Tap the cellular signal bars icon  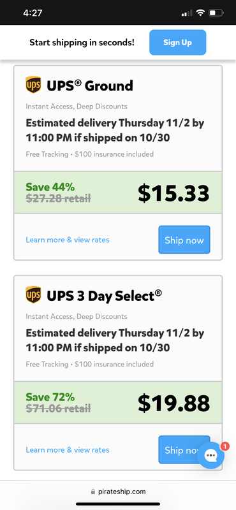(187, 13)
